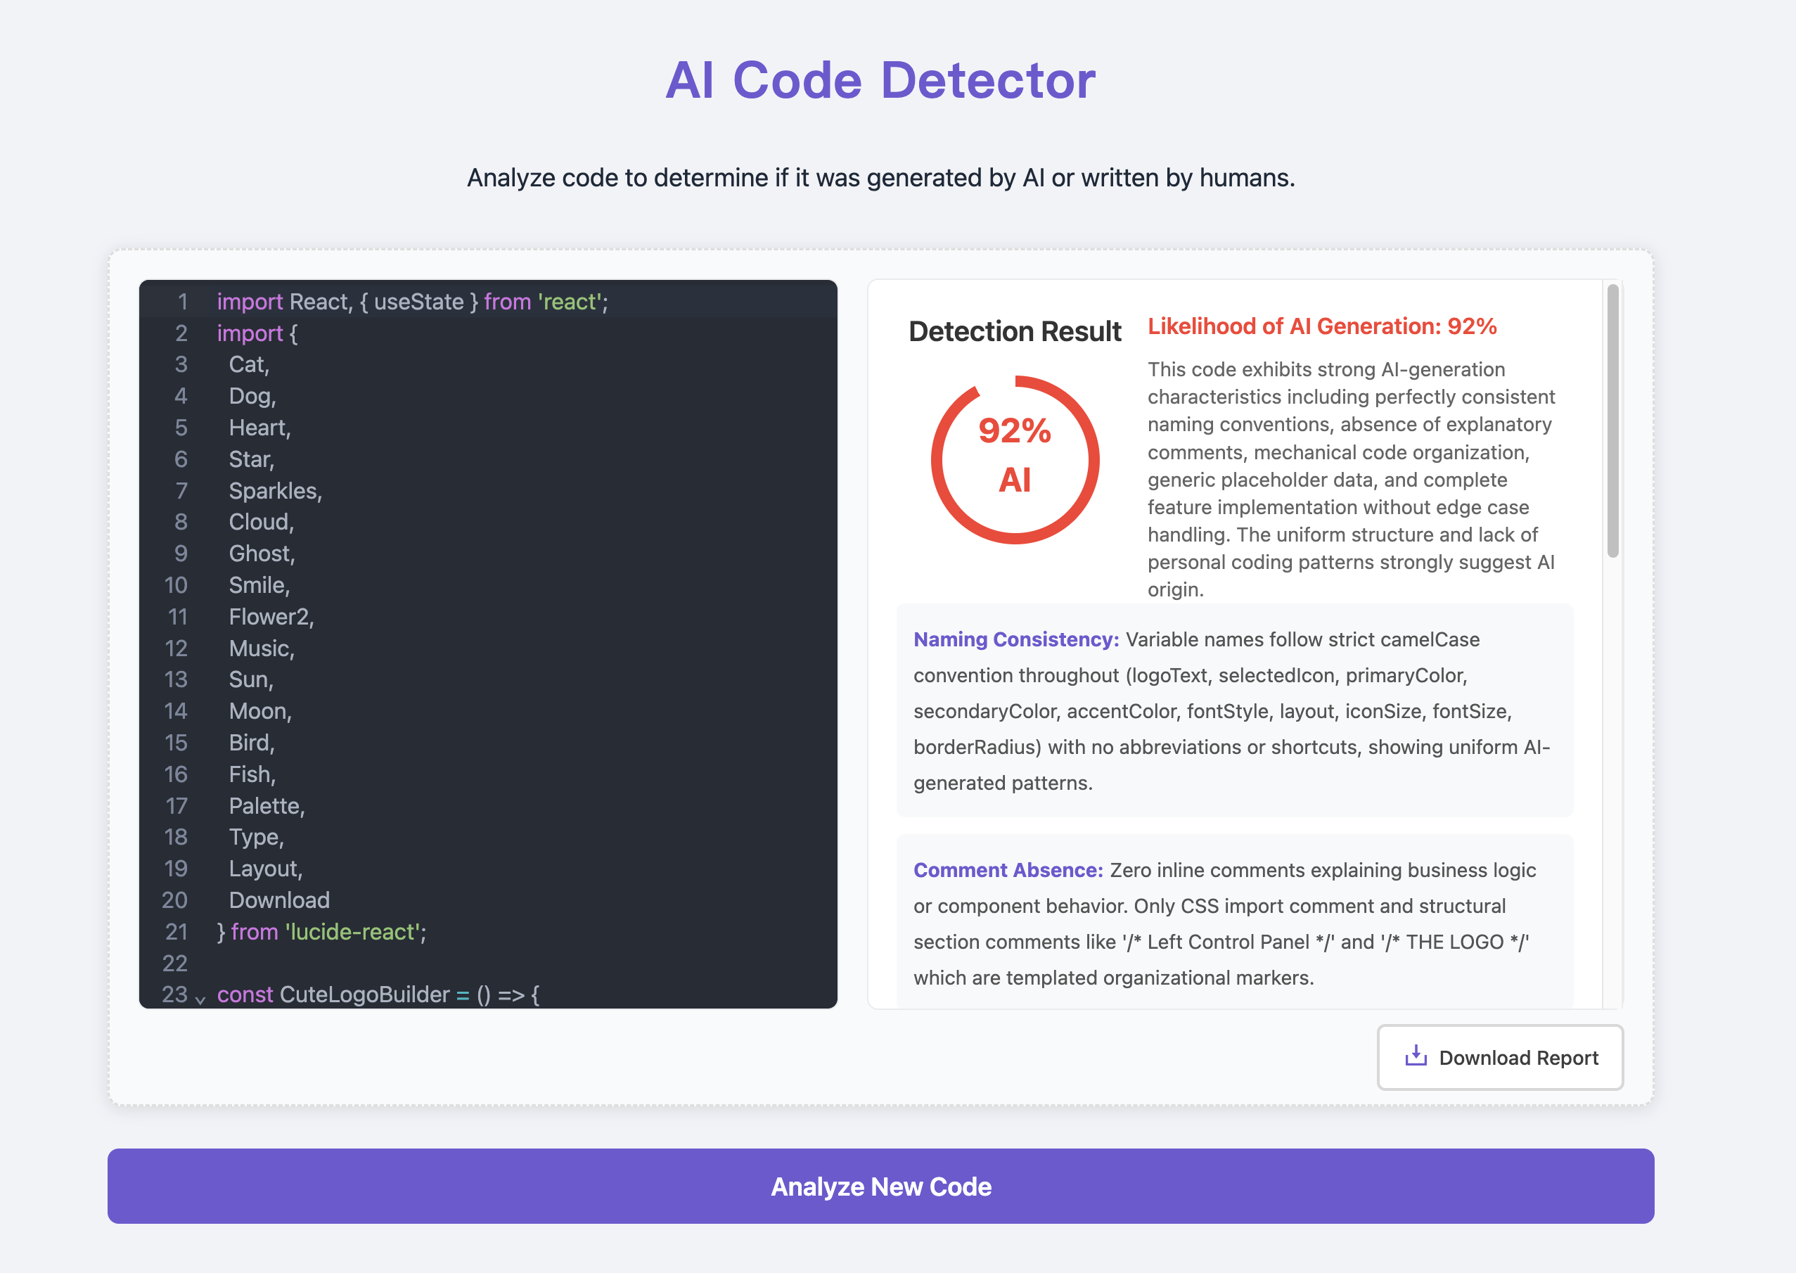Click the Detection Result heading
This screenshot has width=1796, height=1273.
(x=1014, y=331)
